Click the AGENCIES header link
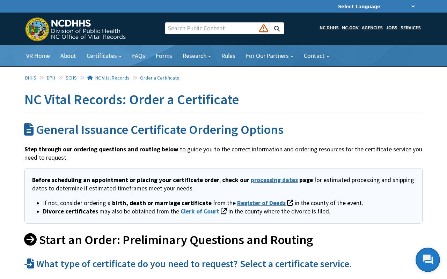447x279 pixels. [372, 28]
